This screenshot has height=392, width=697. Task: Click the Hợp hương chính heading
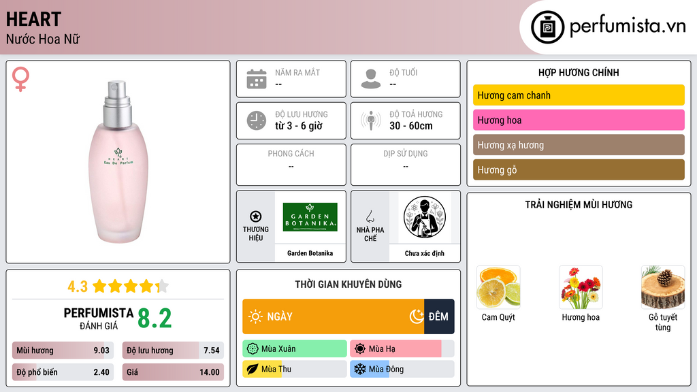579,72
